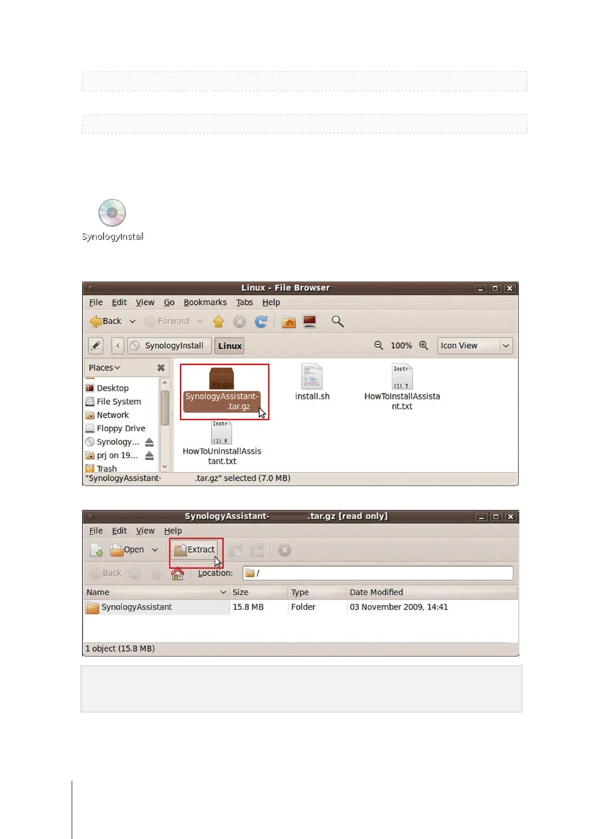The image size is (593, 839).
Task: Click the Stop loading icon in File Browser
Action: (x=239, y=322)
